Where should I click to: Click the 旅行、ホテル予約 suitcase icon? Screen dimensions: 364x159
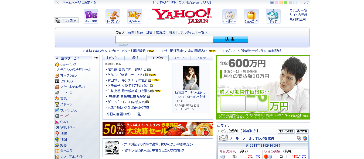[x=57, y=87]
